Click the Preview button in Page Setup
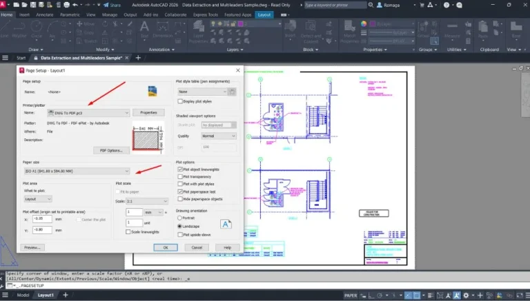This screenshot has width=530, height=301. [x=32, y=247]
